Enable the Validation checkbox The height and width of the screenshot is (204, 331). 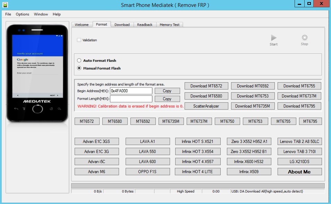79,40
